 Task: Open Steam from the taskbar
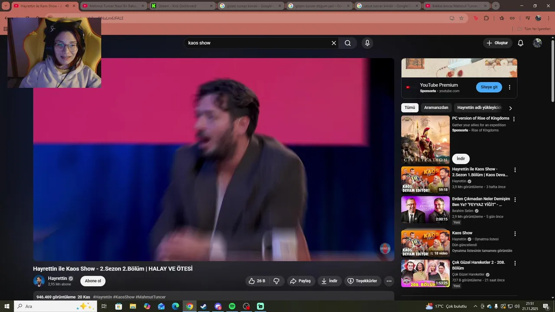pyautogui.click(x=203, y=306)
